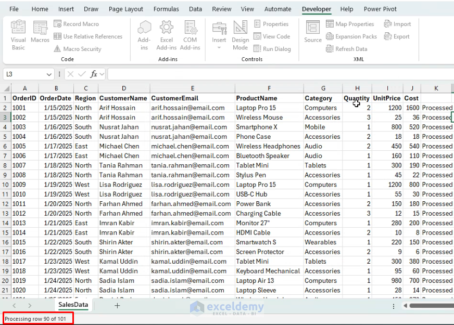Screen dimensions: 454x325
Task: Switch to the Insert tab
Action: [66, 9]
